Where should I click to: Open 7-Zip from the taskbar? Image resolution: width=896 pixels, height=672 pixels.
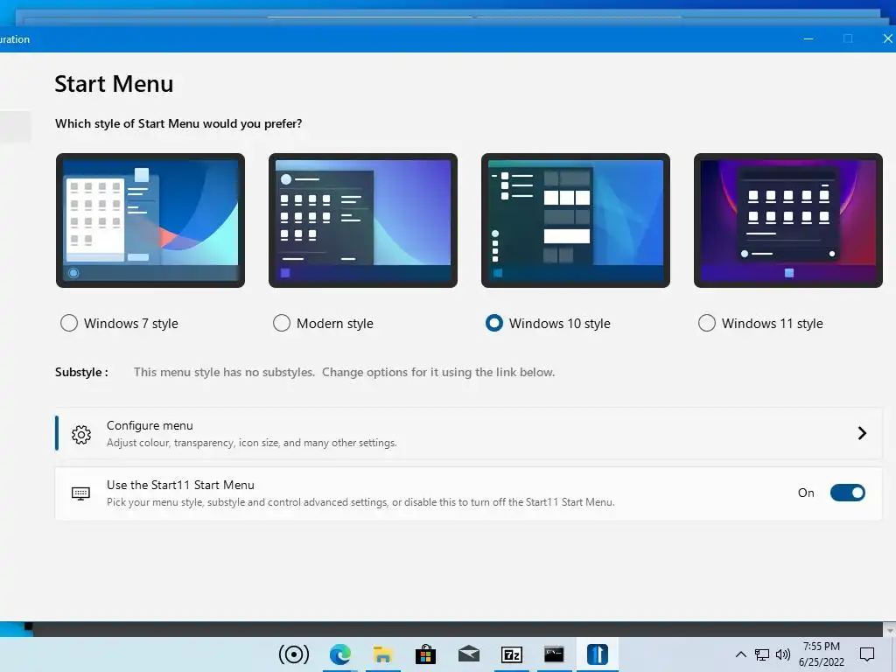511,654
